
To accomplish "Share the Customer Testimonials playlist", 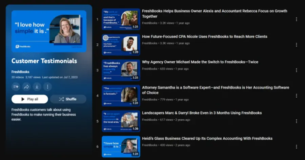I will (26, 87).
